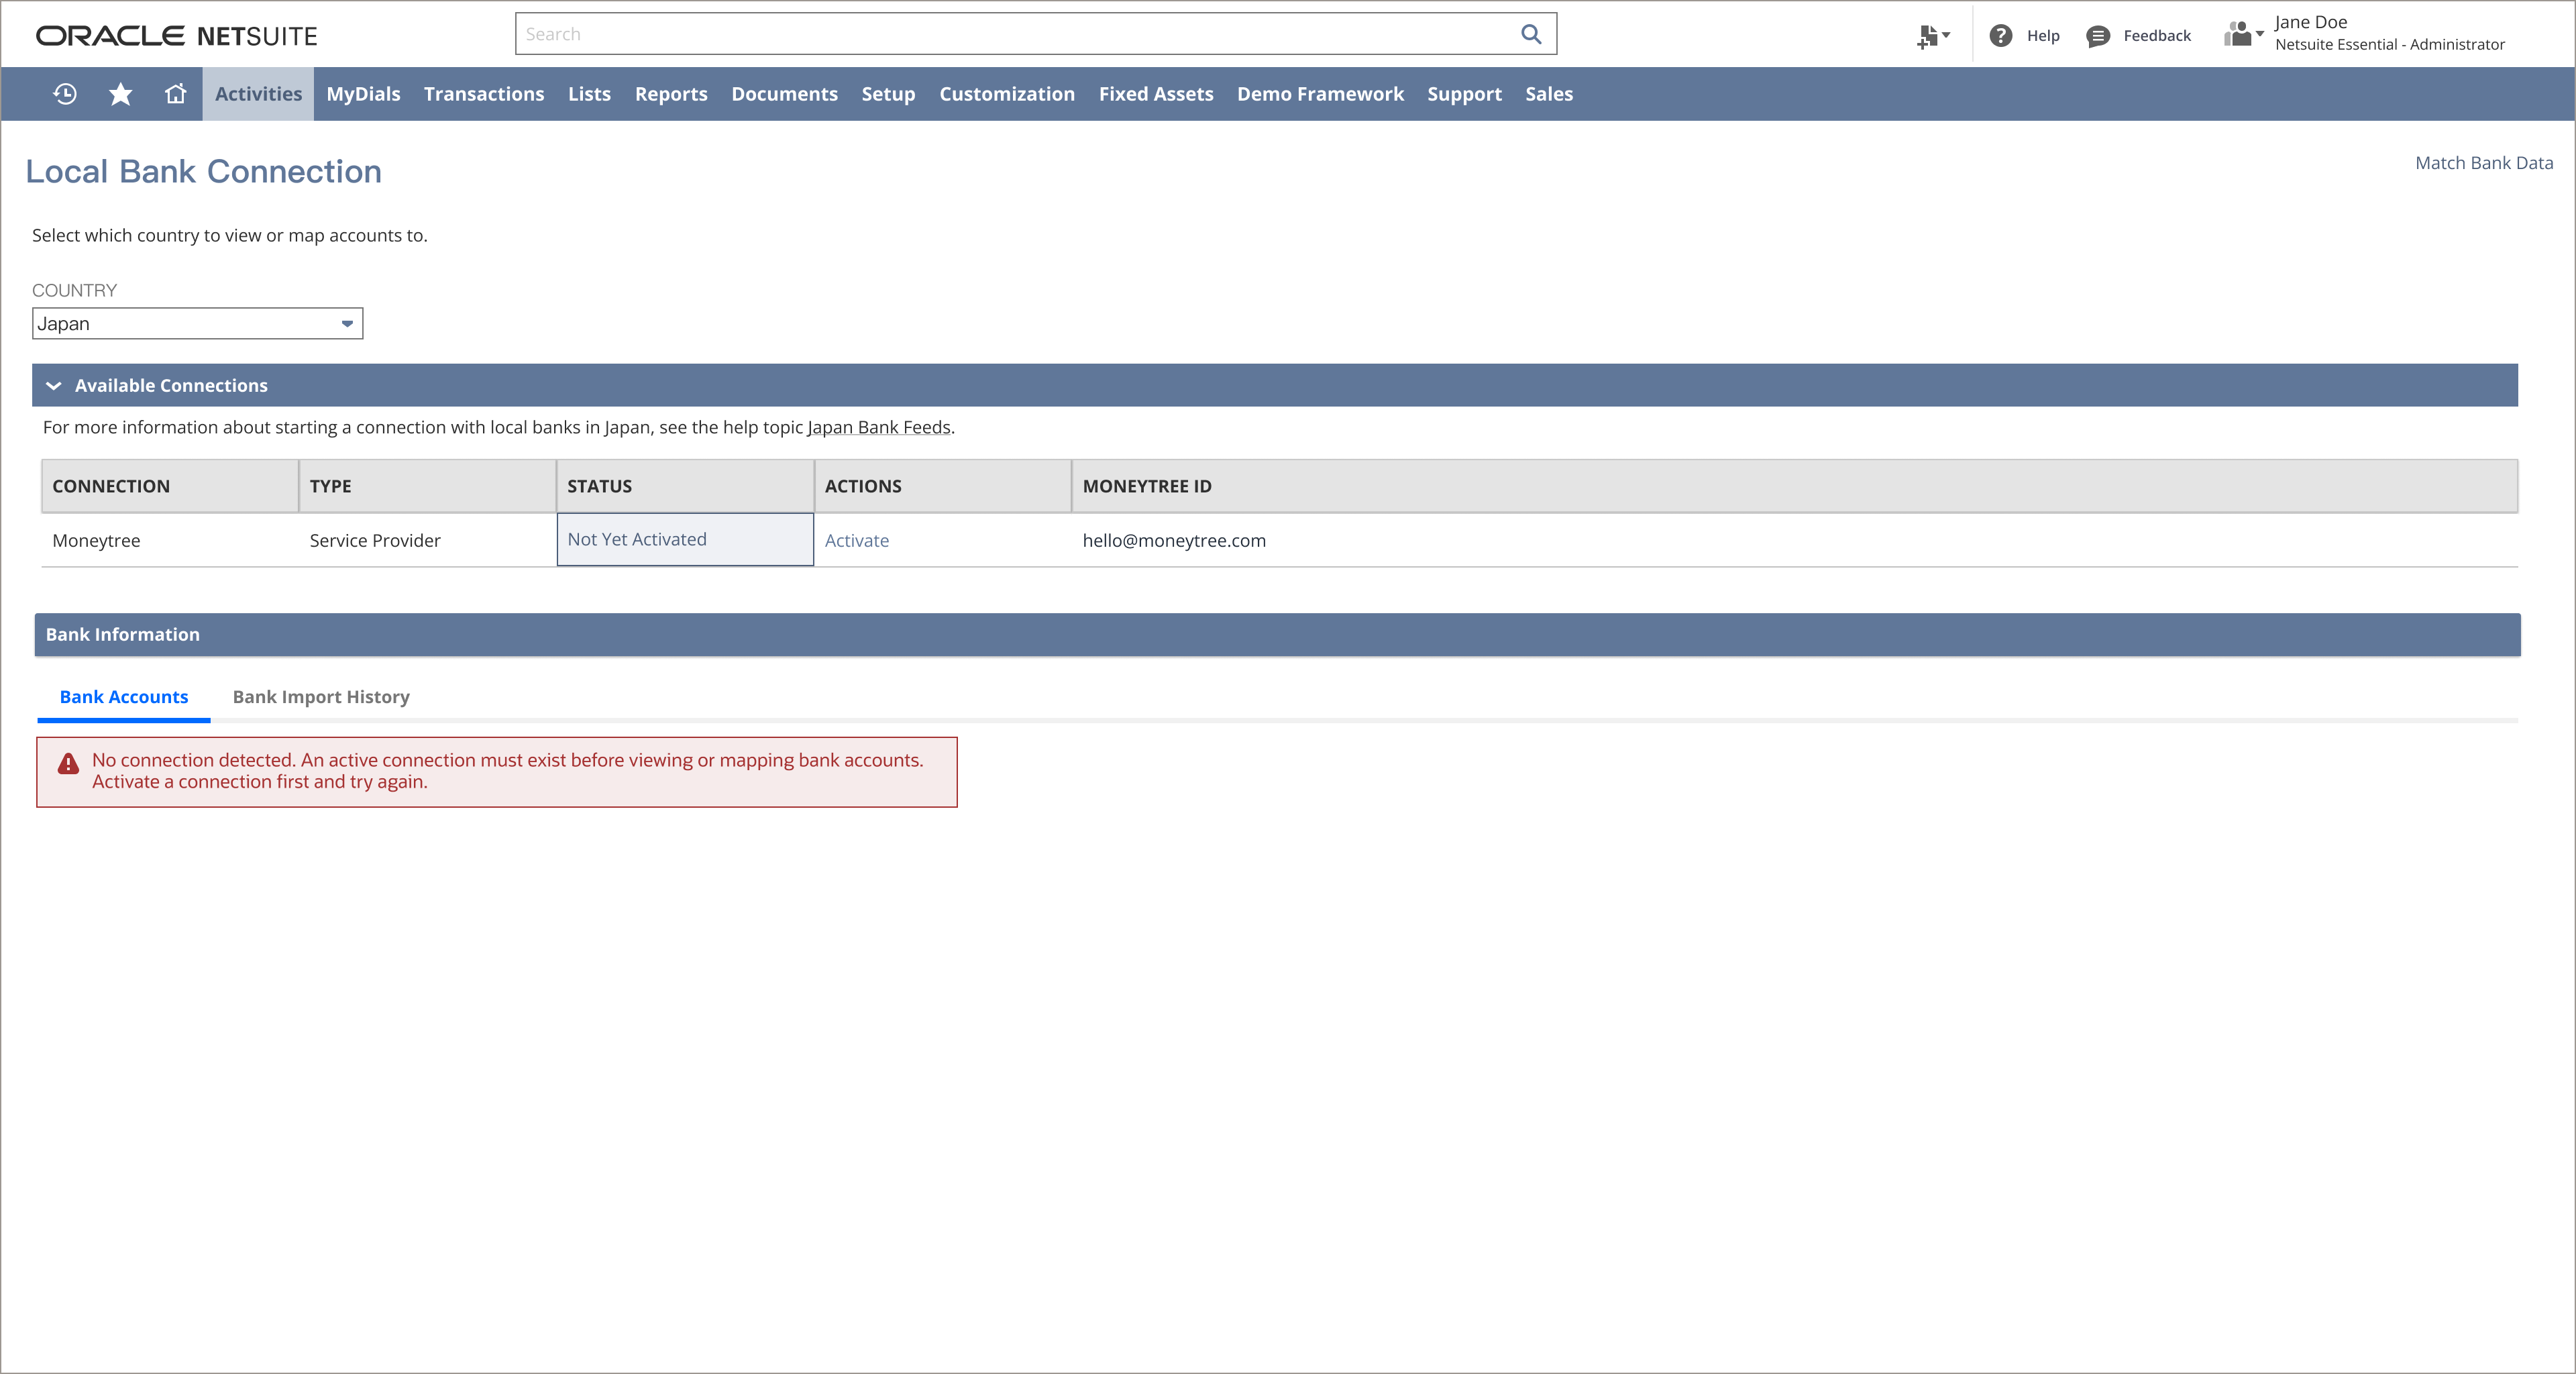Switch to the Bank Import History tab
Image resolution: width=2576 pixels, height=1374 pixels.
click(x=321, y=697)
